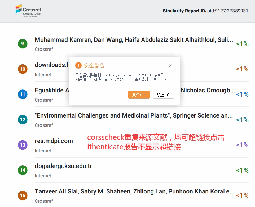Open the dogadergi.ksu.edu.tr source link

(x=63, y=166)
